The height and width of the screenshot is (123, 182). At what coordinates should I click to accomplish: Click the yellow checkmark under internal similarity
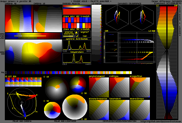coord(77,36)
